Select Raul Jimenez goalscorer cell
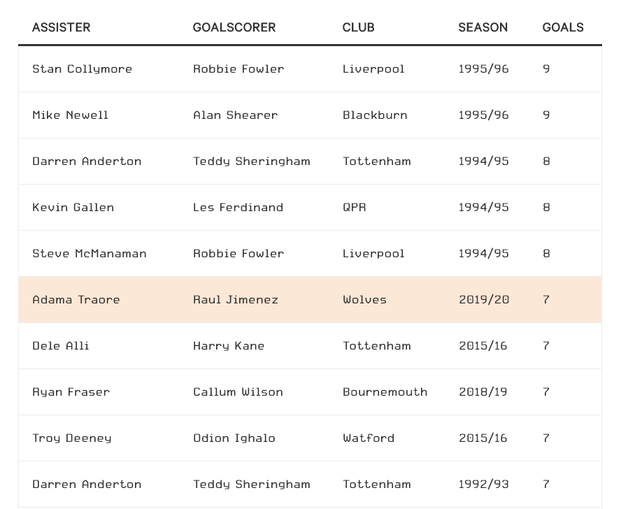 pos(235,300)
